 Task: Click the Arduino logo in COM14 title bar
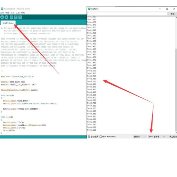click(x=89, y=9)
